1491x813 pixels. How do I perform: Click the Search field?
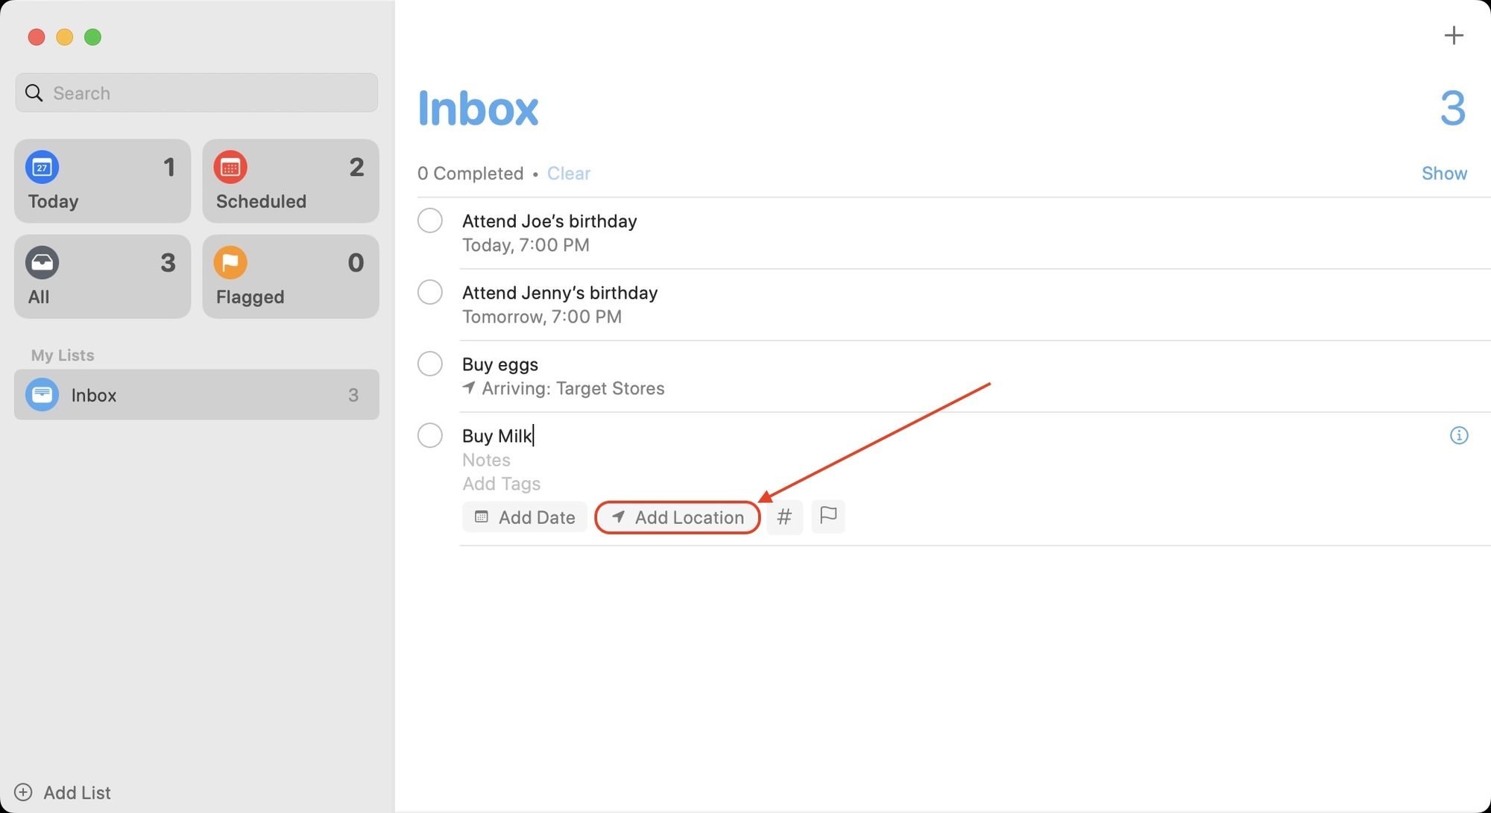196,92
